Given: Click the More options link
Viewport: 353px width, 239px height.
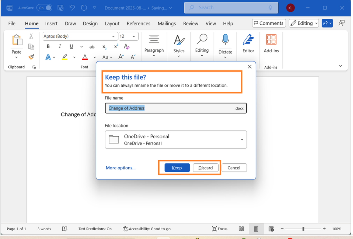Looking at the screenshot, I should pos(121,168).
